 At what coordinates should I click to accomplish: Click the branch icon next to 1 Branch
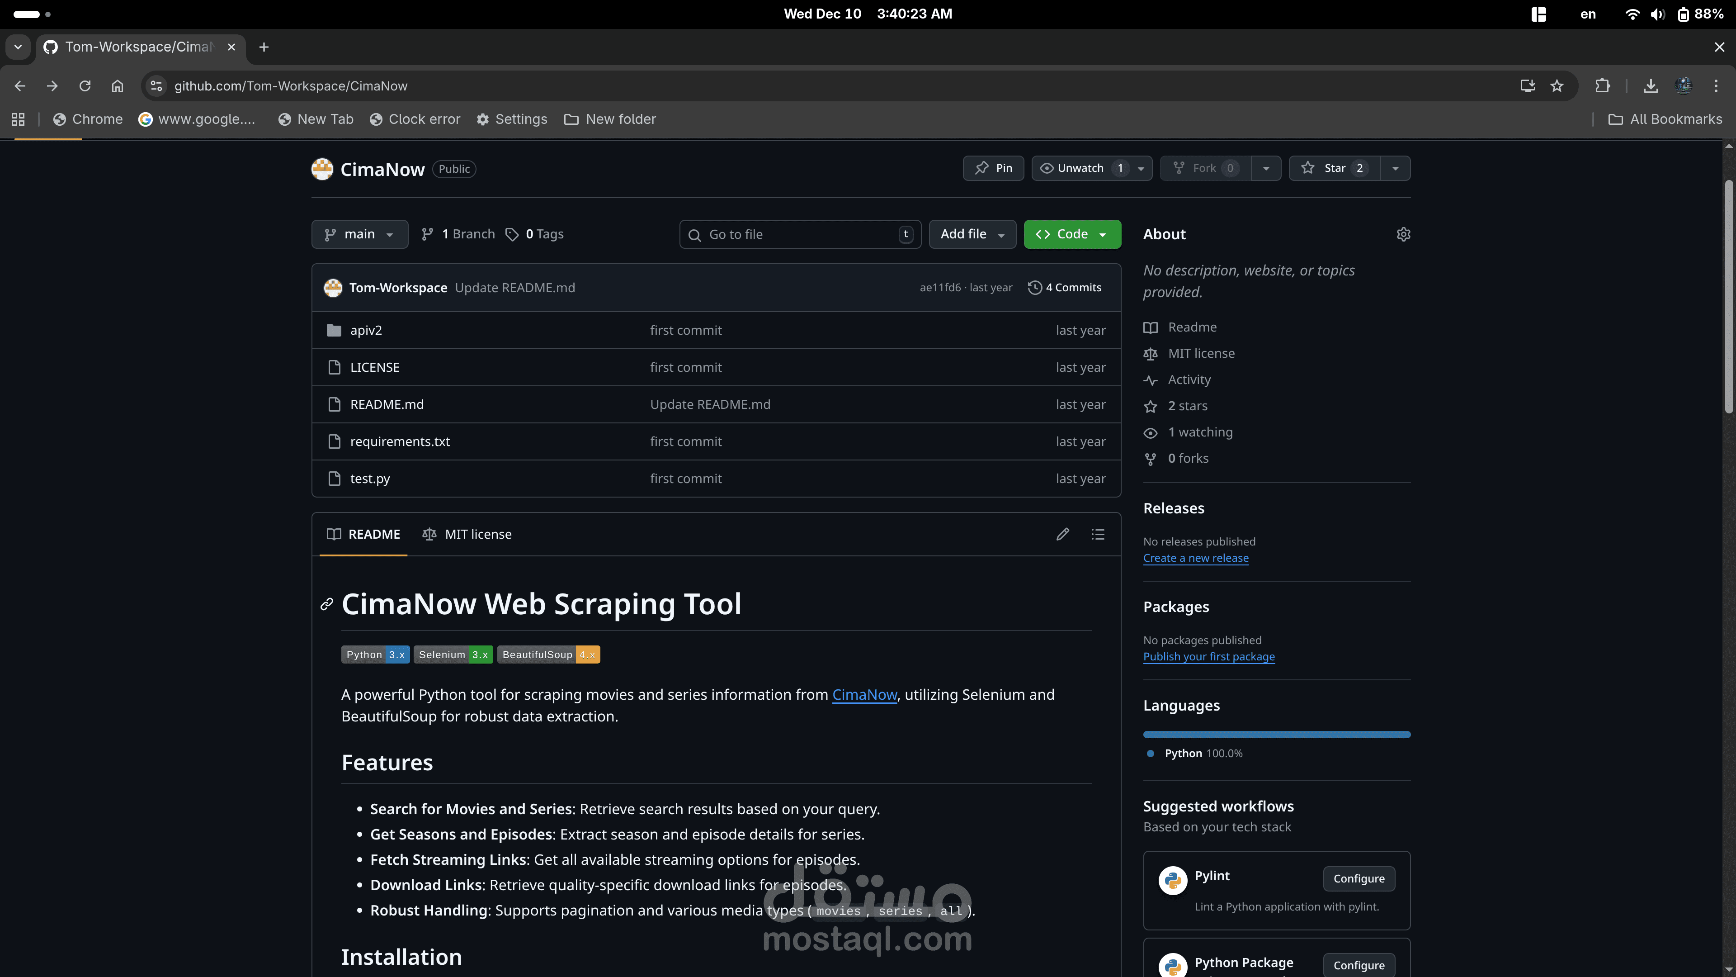tap(429, 233)
